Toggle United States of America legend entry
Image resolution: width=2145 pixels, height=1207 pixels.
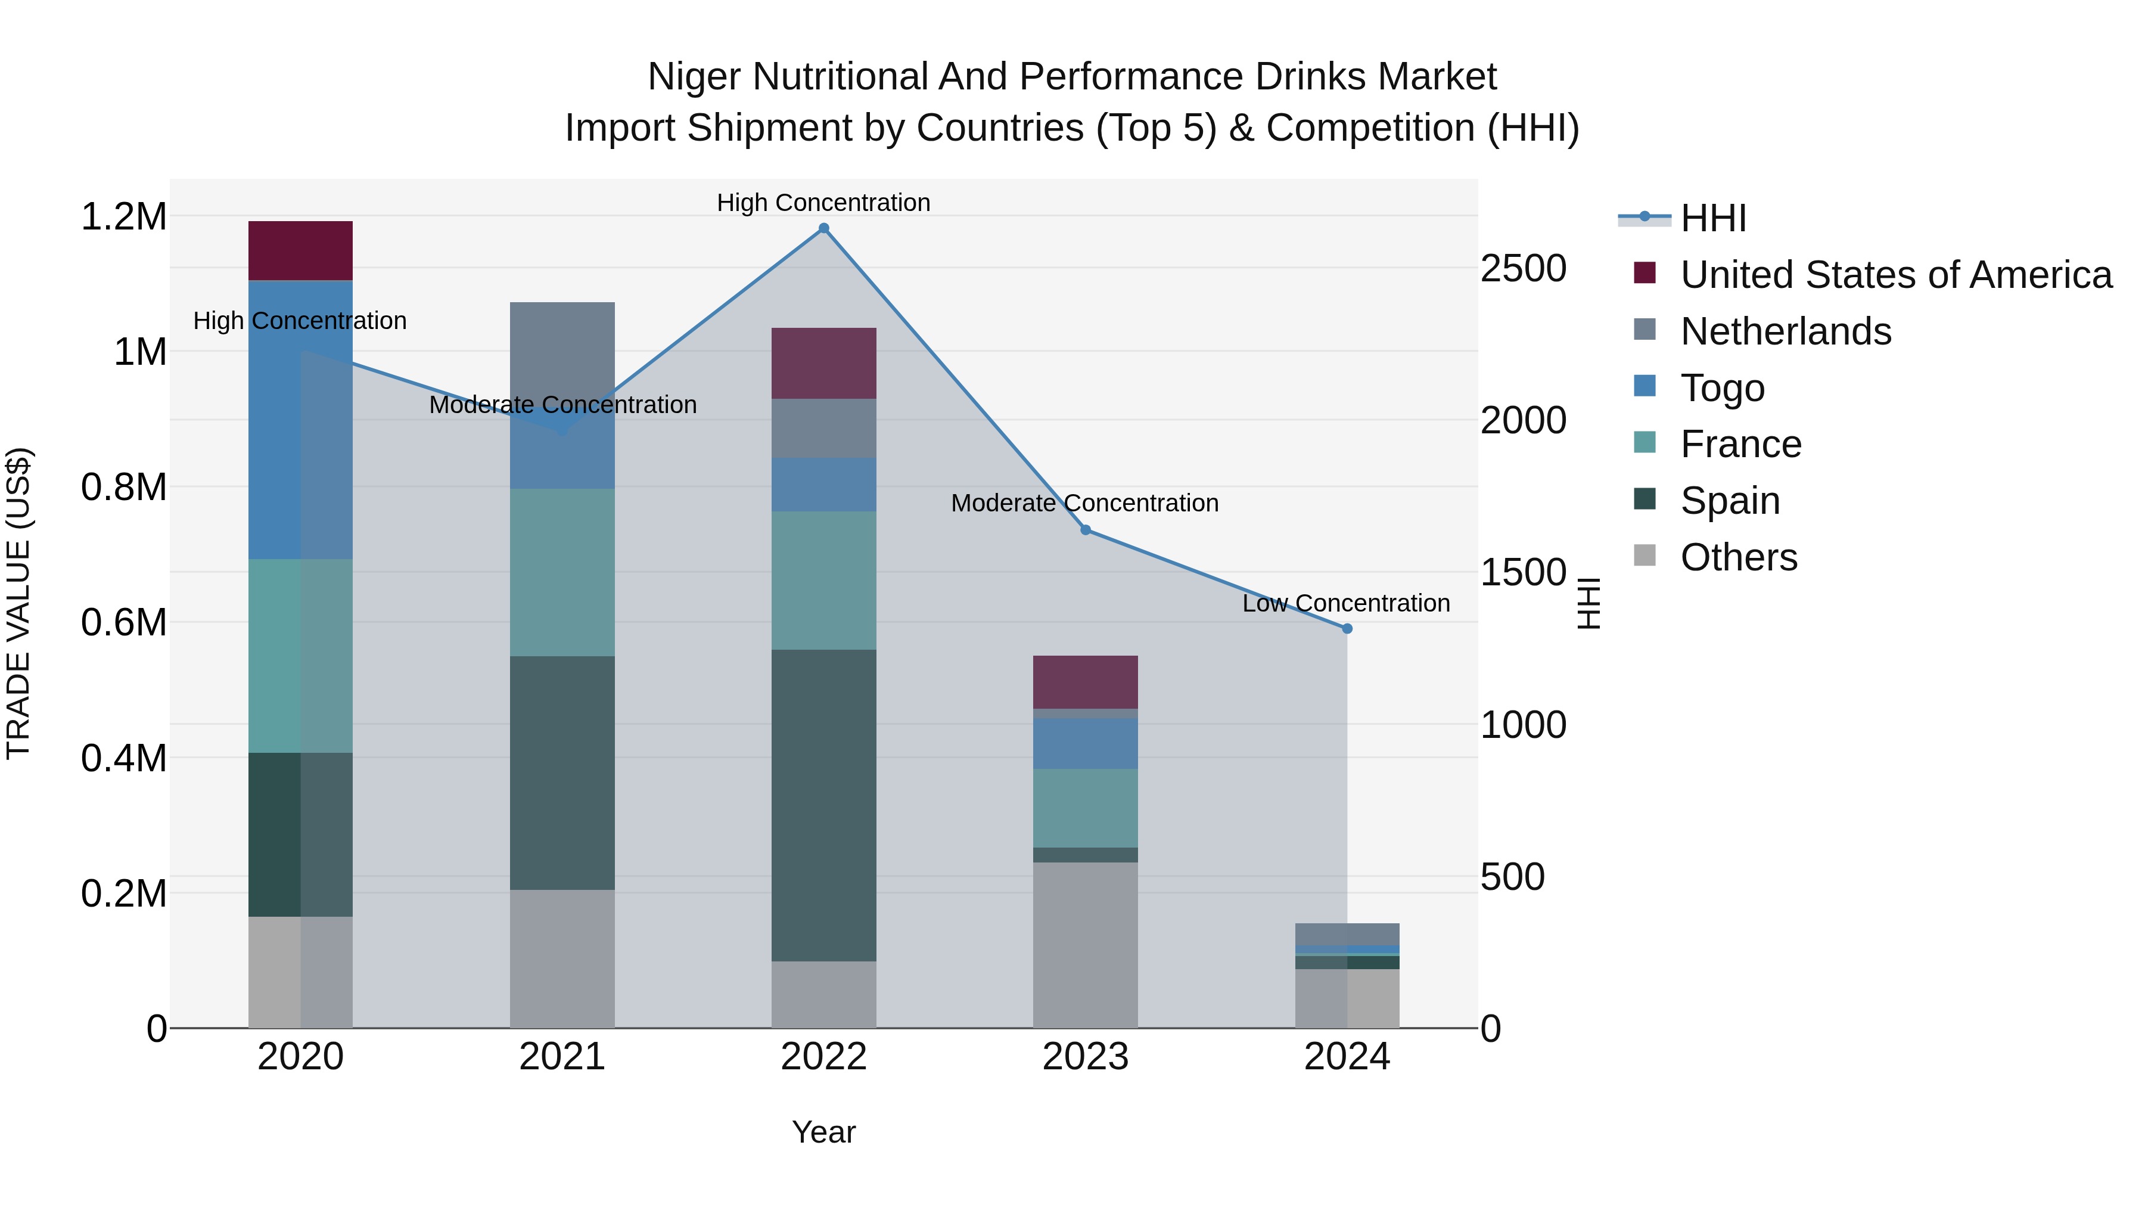tap(1873, 274)
